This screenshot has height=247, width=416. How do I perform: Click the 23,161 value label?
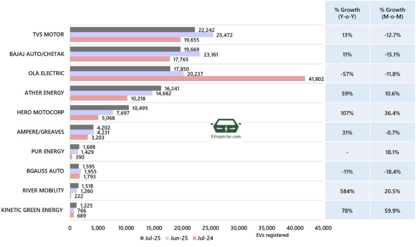pyautogui.click(x=211, y=55)
